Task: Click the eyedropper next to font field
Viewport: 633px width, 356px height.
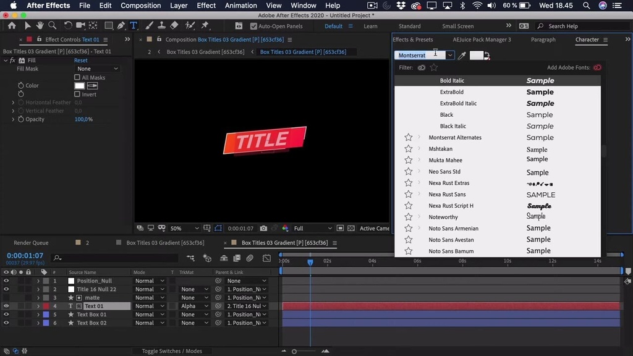Action: tap(462, 55)
